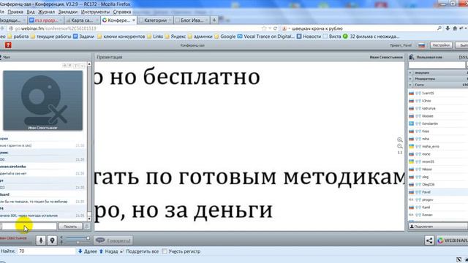The height and width of the screenshot is (263, 468).
Task: Open the Яндекс bookmark folder
Action: (x=175, y=37)
